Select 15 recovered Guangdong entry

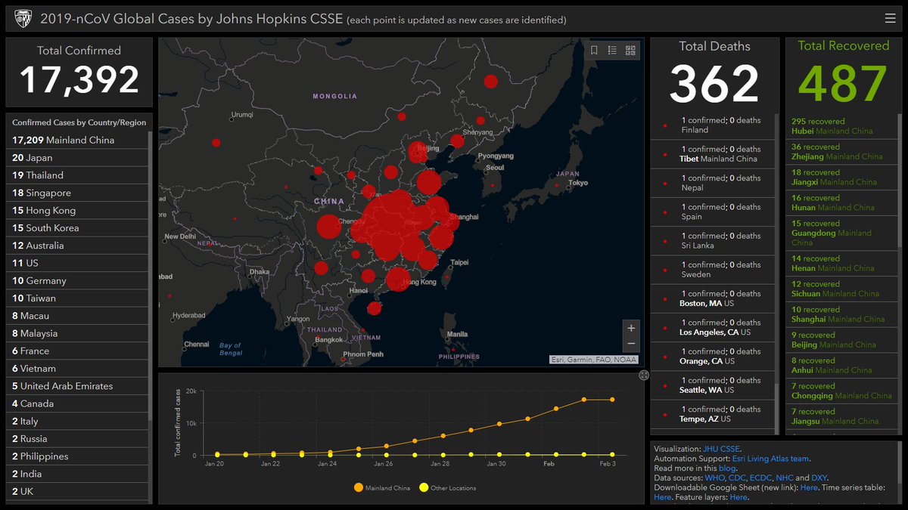pyautogui.click(x=841, y=233)
